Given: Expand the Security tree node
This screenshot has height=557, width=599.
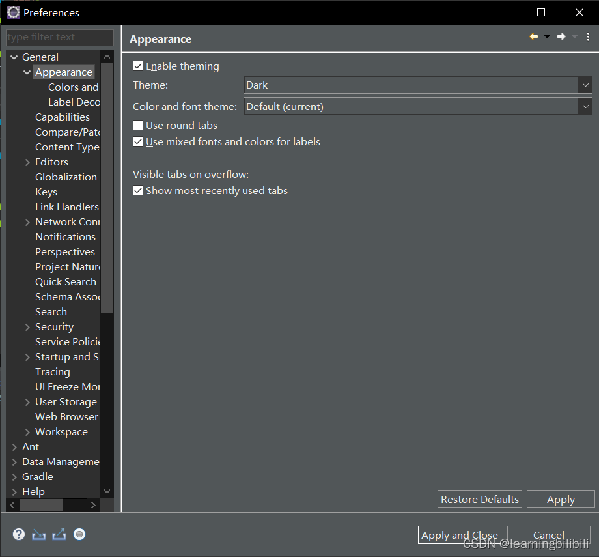Looking at the screenshot, I should click(x=27, y=327).
